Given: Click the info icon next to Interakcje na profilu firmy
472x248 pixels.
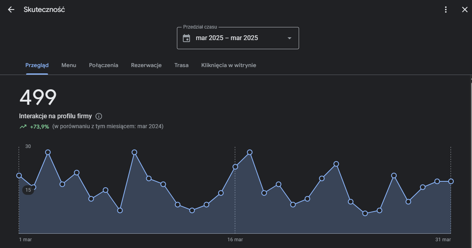Looking at the screenshot, I should pyautogui.click(x=99, y=116).
